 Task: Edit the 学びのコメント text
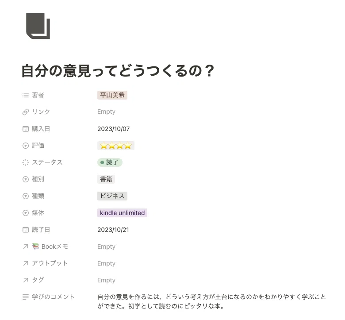pyautogui.click(x=212, y=301)
